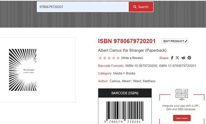This screenshot has width=206, height=124.
Task: Click the Books category link
Action: pos(131,73)
